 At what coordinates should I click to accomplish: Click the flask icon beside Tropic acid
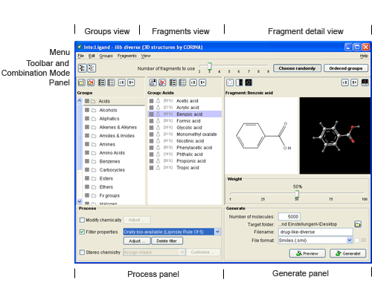(158, 168)
